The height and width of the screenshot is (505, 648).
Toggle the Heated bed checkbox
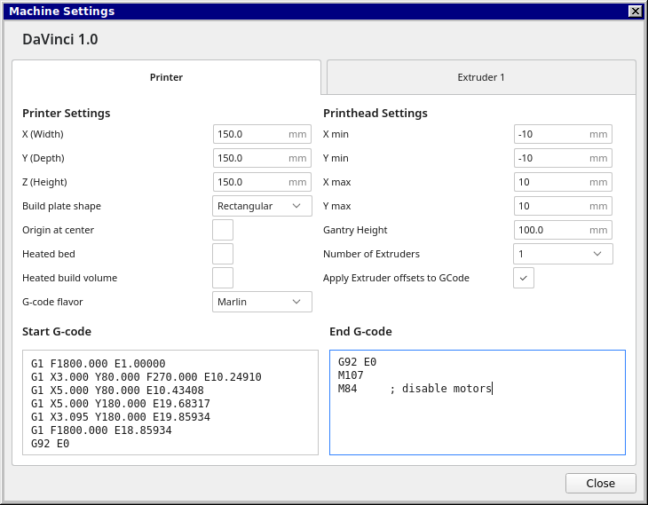click(223, 254)
